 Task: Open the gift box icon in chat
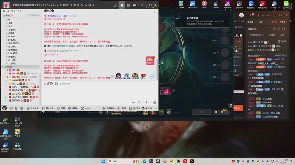click(155, 102)
